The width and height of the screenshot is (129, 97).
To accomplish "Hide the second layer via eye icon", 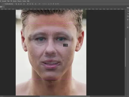I will pos(128,27).
